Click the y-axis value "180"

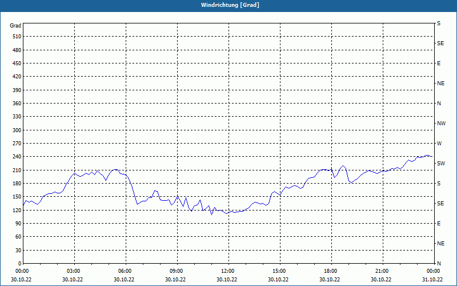17,184
